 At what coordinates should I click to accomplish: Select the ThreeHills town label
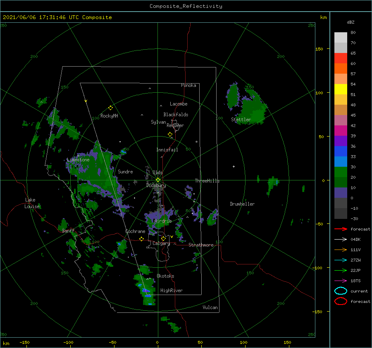207,181
